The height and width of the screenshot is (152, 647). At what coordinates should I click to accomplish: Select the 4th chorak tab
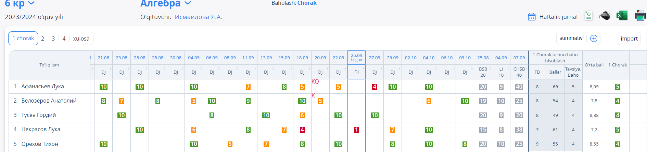coord(64,39)
